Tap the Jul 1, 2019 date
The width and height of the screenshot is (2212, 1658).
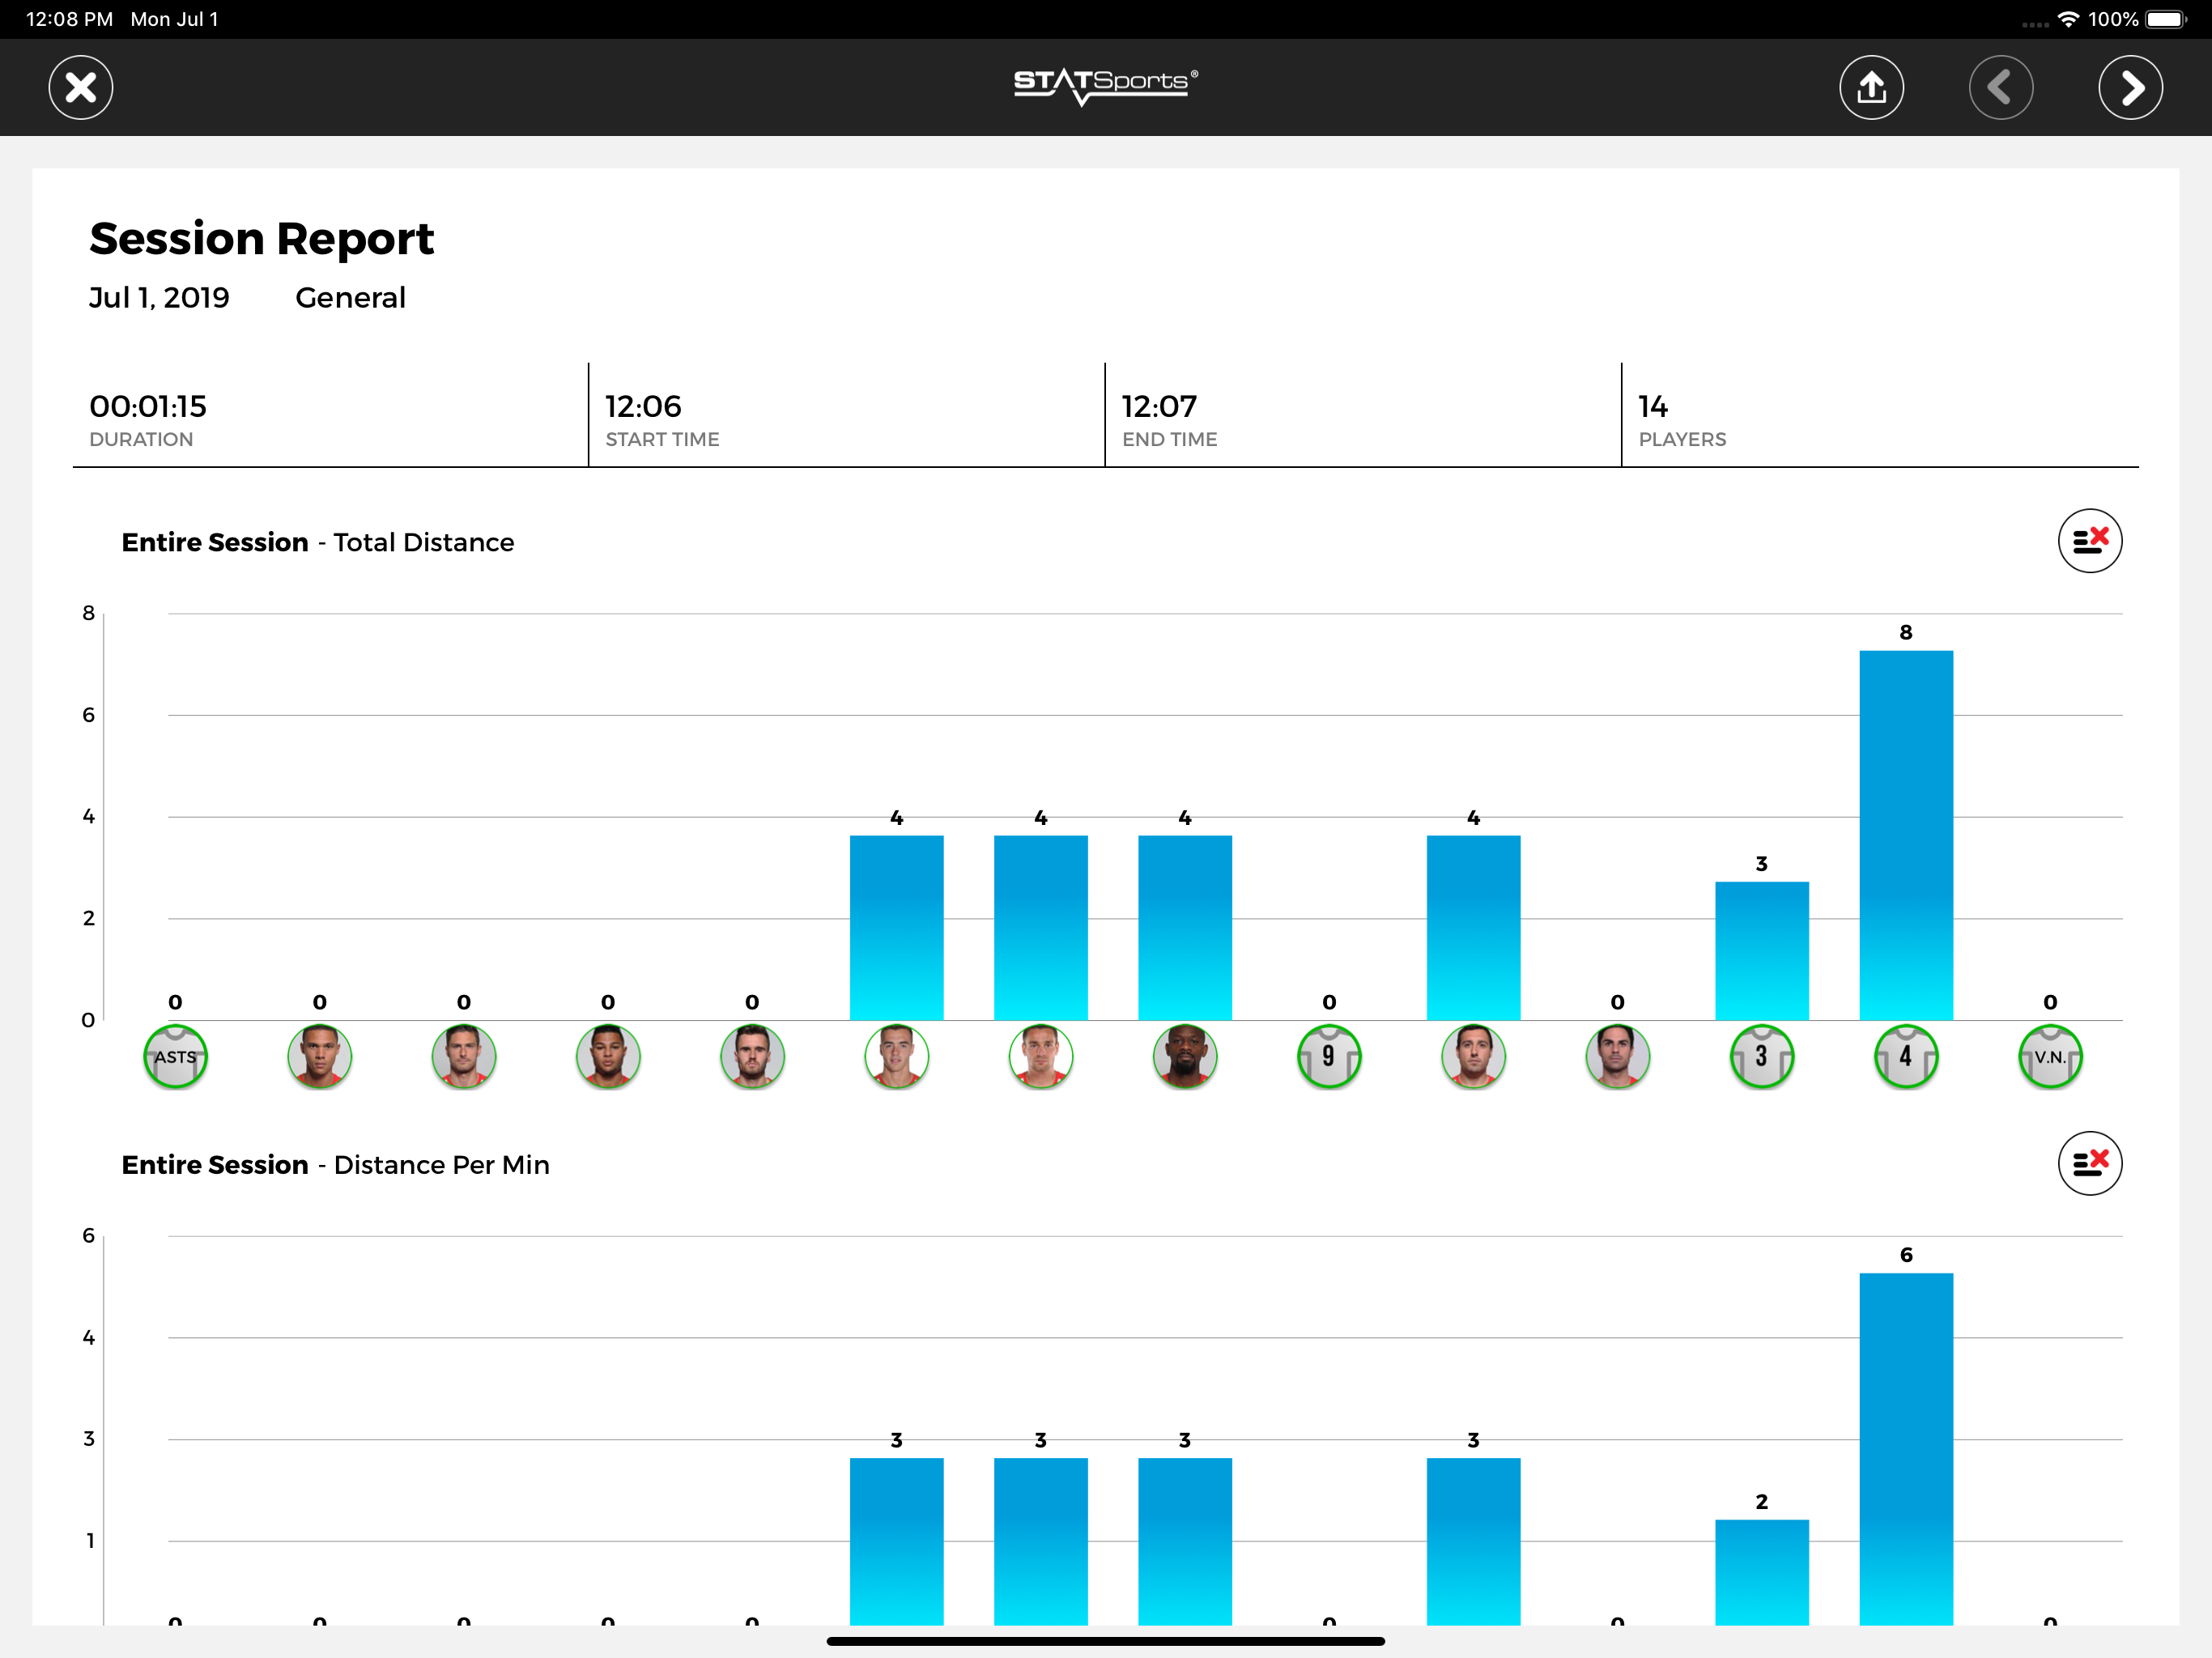159,298
